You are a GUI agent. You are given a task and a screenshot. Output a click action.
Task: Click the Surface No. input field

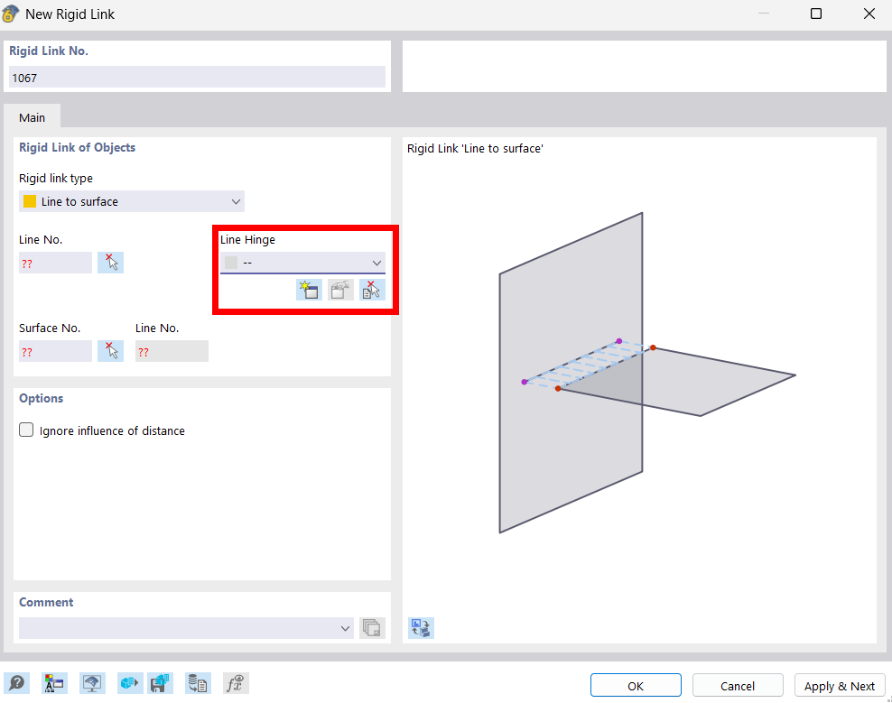click(55, 351)
